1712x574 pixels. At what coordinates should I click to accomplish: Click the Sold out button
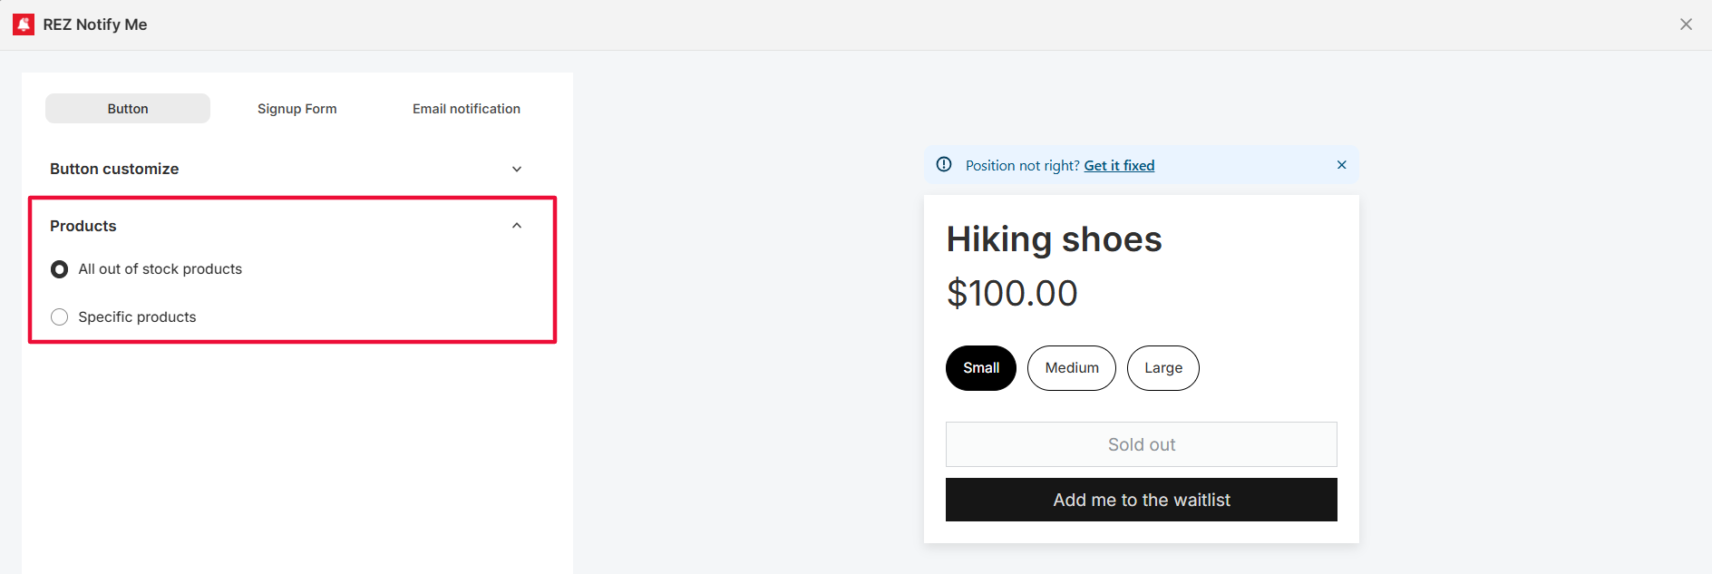(1141, 444)
